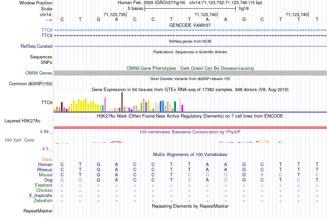327x219 pixels.
Task: Click the gray OMIM Genes bar
Action: click(x=190, y=73)
